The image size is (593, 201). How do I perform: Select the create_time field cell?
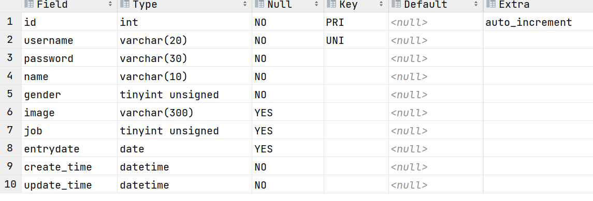coord(69,167)
